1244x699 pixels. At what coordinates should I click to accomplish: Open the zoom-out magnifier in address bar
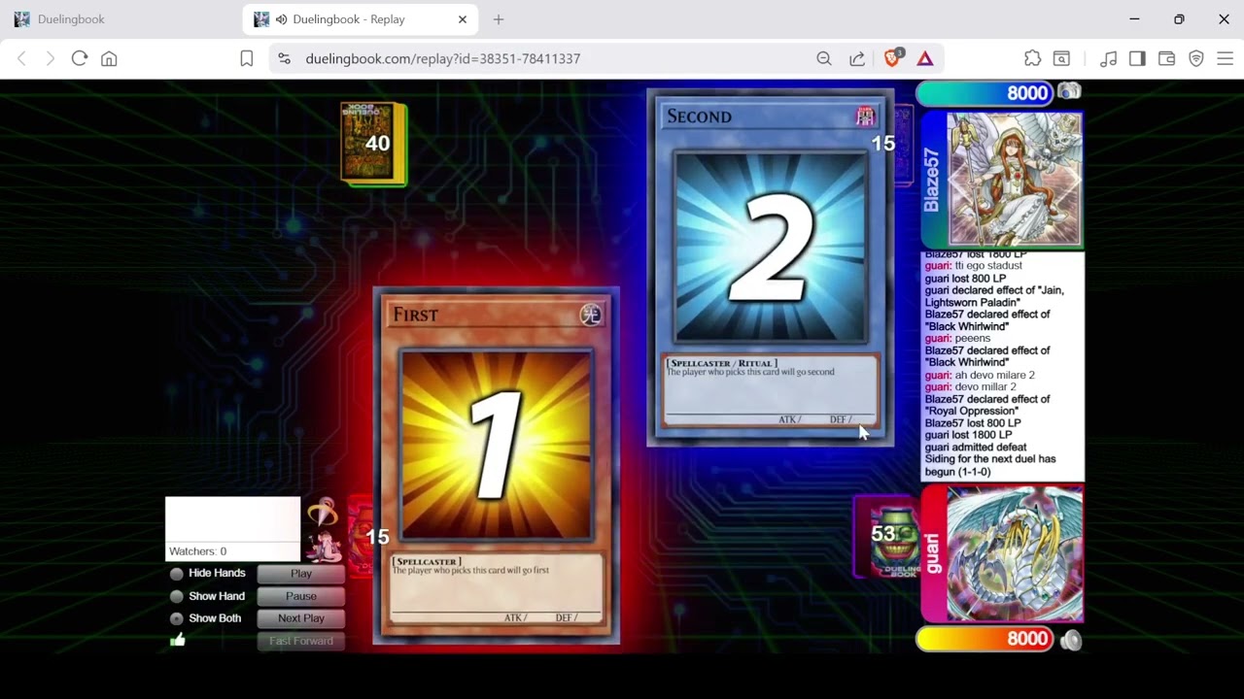click(824, 58)
